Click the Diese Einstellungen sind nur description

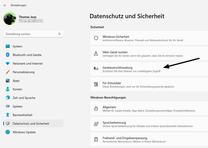(138, 87)
